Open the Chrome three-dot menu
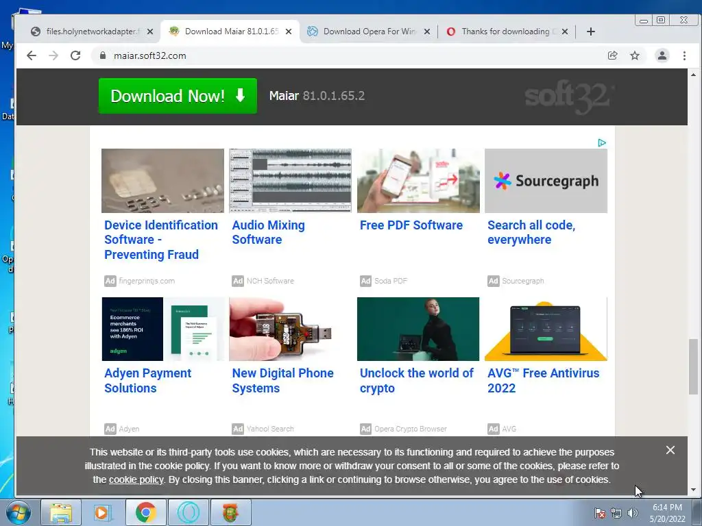 (684, 55)
